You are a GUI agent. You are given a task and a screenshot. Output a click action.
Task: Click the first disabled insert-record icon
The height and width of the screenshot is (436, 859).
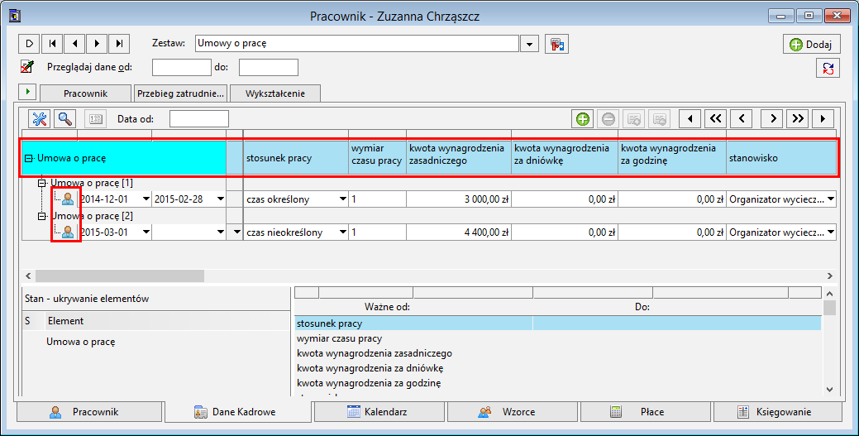[x=634, y=118]
